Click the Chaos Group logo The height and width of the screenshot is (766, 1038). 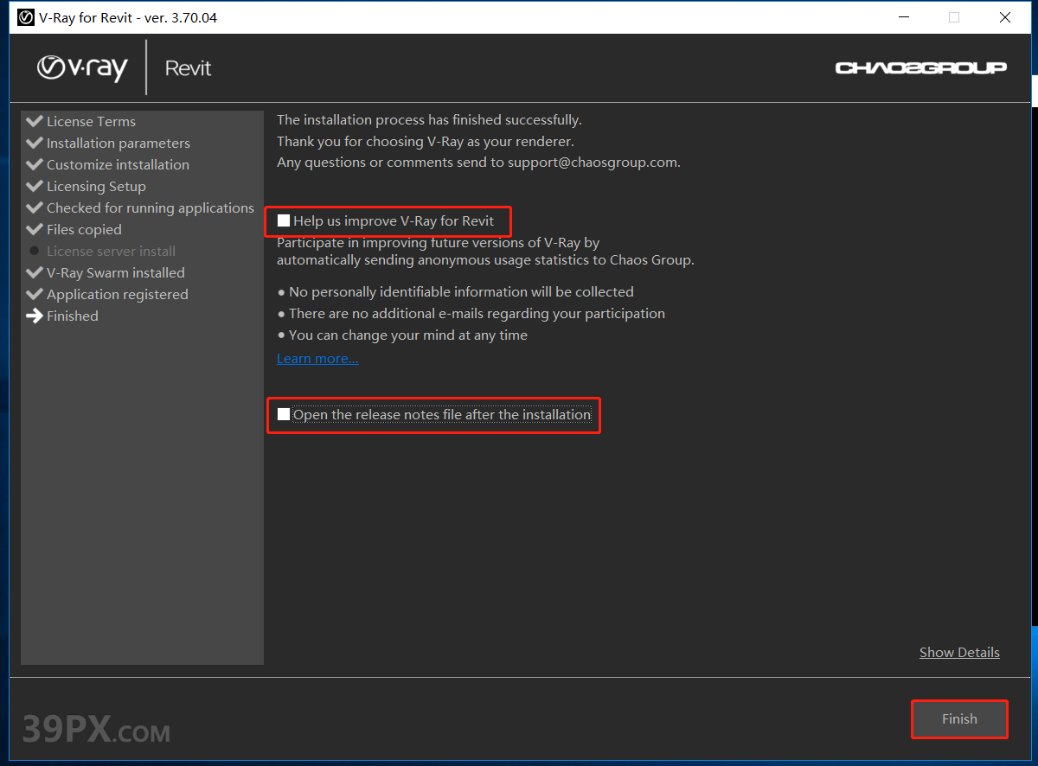tap(920, 67)
